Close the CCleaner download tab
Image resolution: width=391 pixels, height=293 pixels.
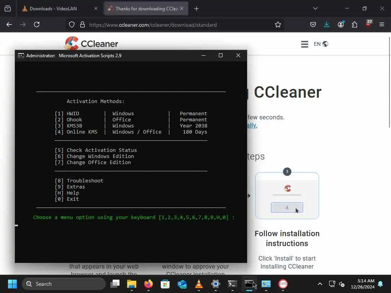[x=182, y=8]
